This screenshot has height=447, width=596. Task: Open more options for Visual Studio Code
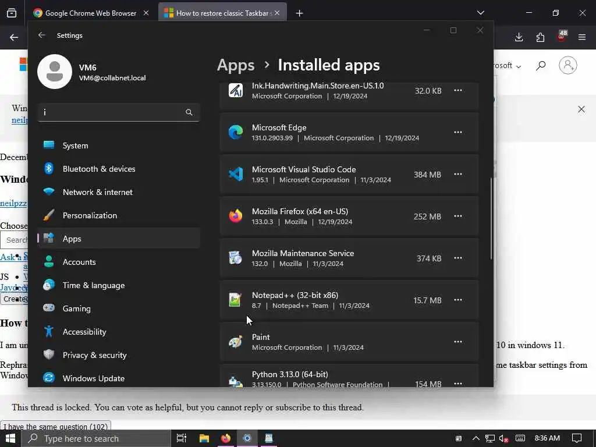click(x=458, y=174)
